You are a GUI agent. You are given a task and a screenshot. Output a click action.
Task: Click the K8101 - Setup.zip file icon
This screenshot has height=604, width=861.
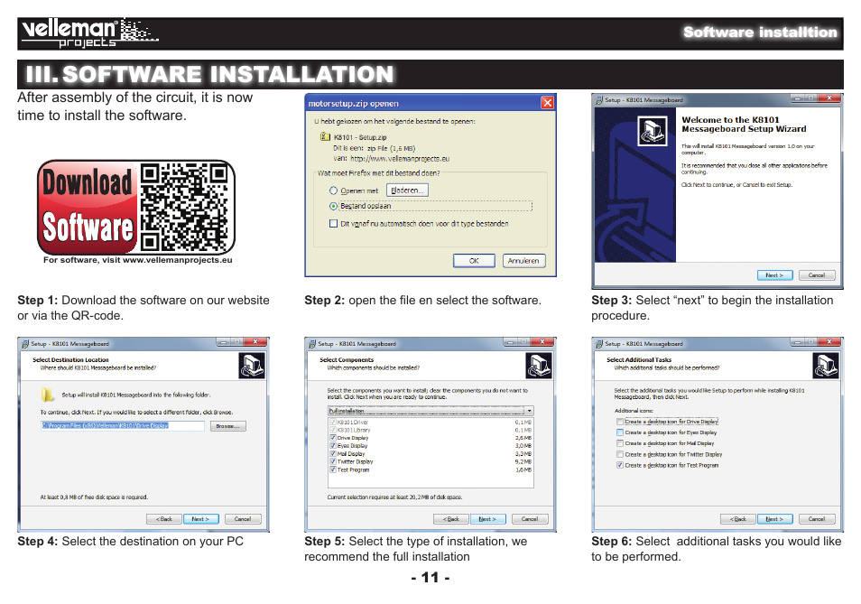tap(325, 136)
